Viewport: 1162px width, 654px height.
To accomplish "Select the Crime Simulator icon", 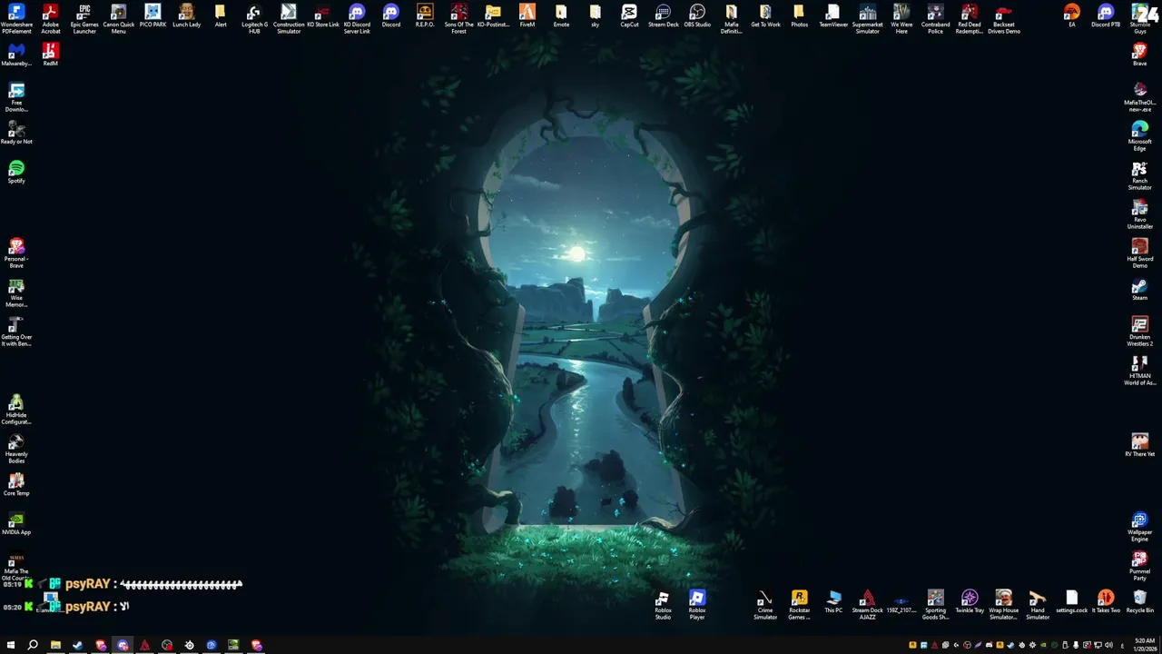I will pyautogui.click(x=765, y=605).
